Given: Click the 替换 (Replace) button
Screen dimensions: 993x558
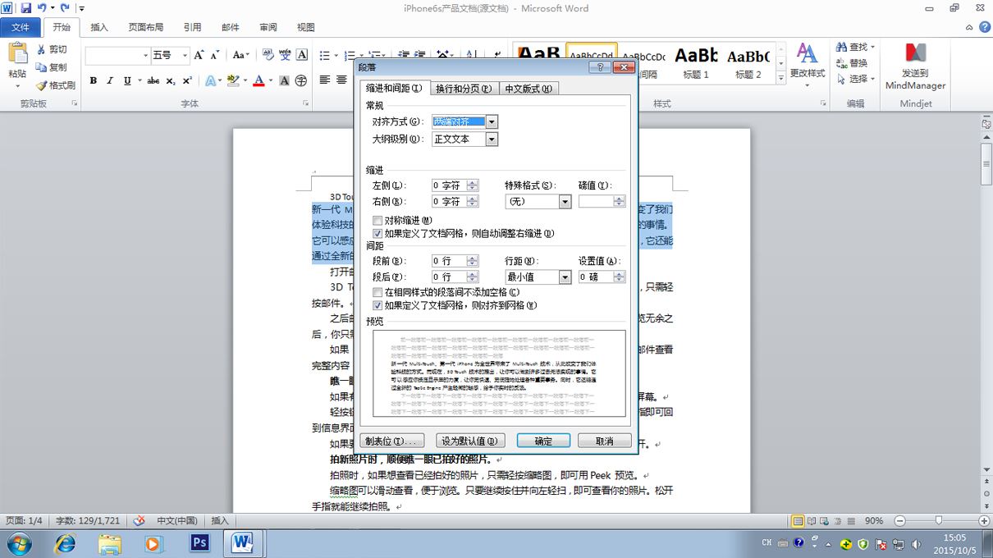Looking at the screenshot, I should 852,63.
